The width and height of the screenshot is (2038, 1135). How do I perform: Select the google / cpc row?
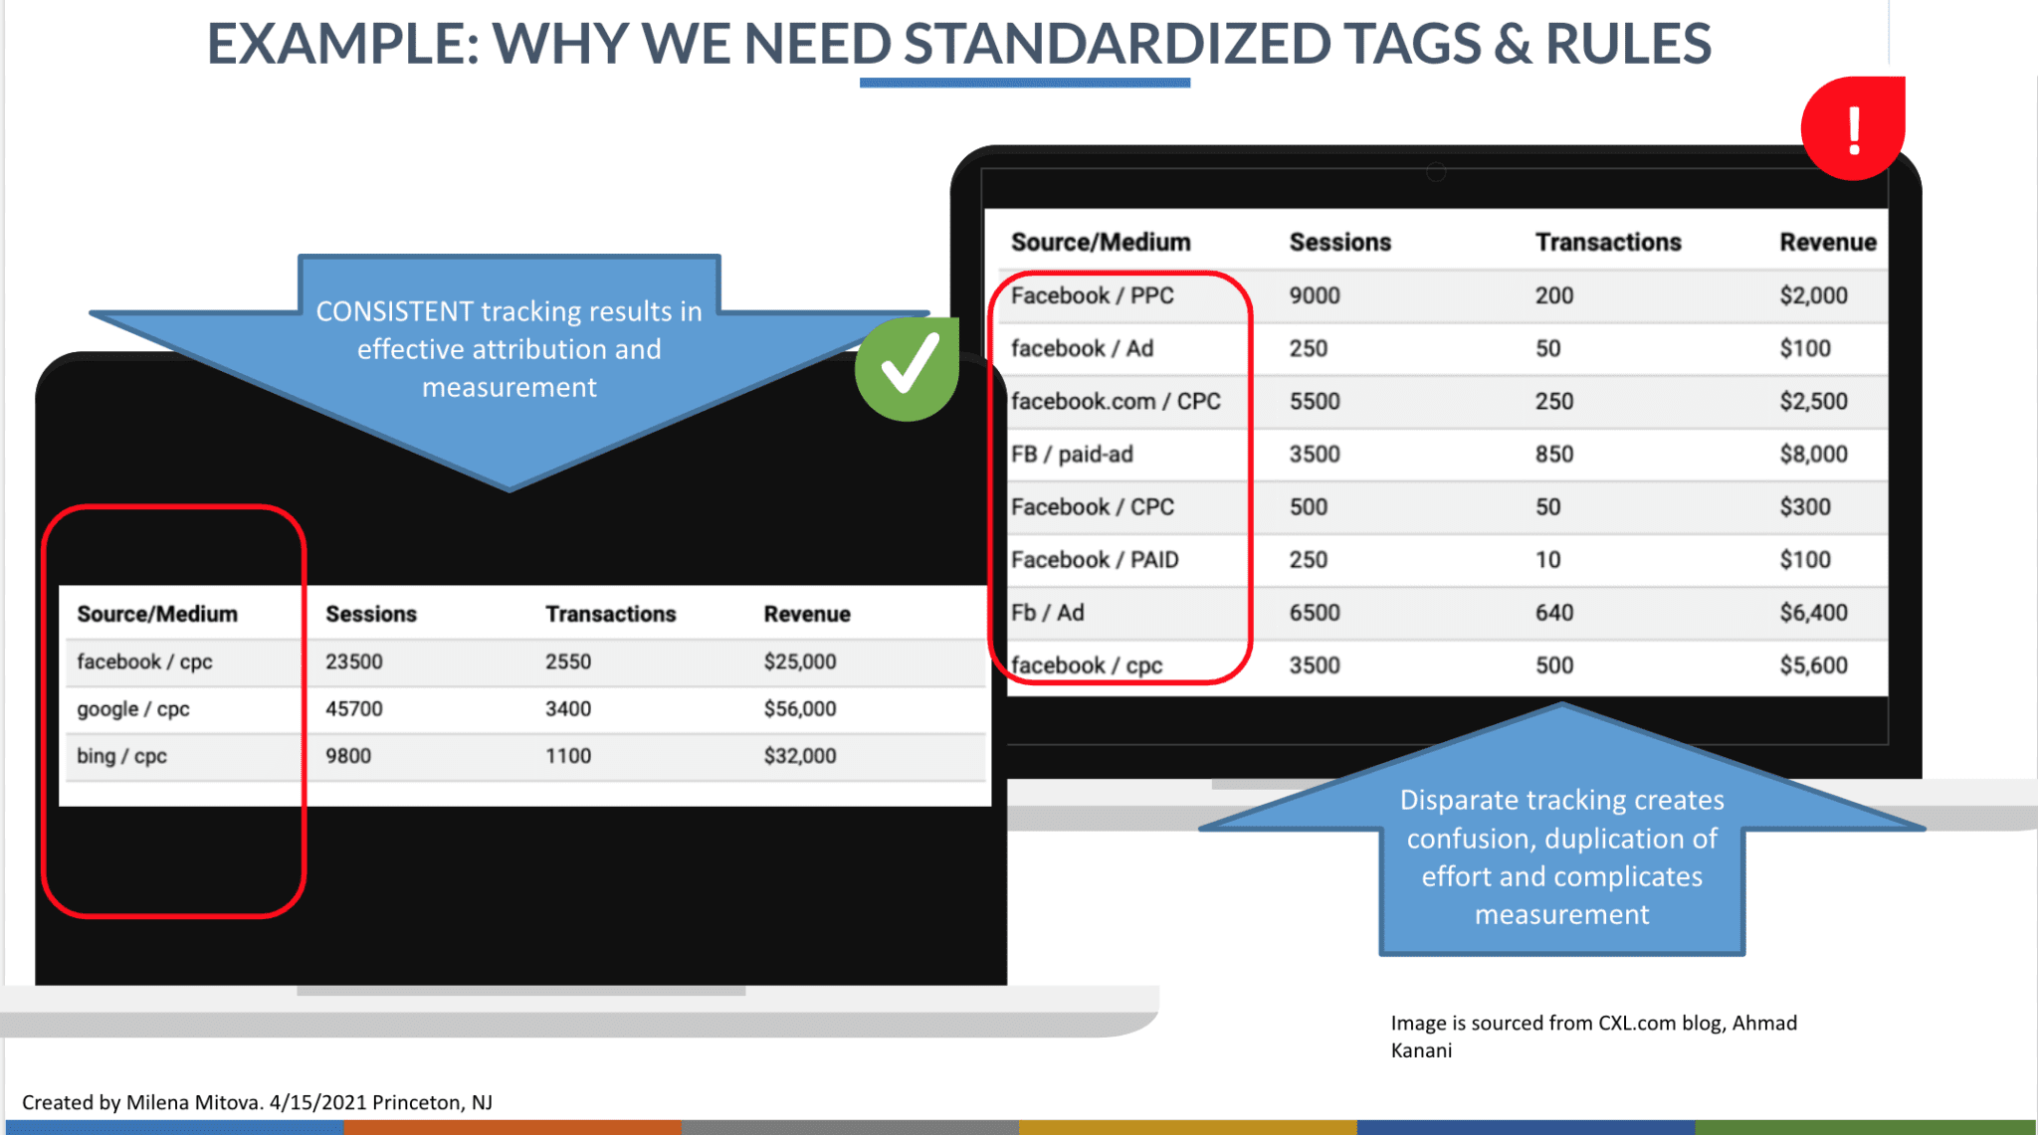tap(133, 709)
